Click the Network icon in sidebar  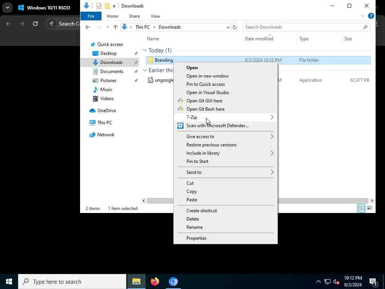pos(92,135)
